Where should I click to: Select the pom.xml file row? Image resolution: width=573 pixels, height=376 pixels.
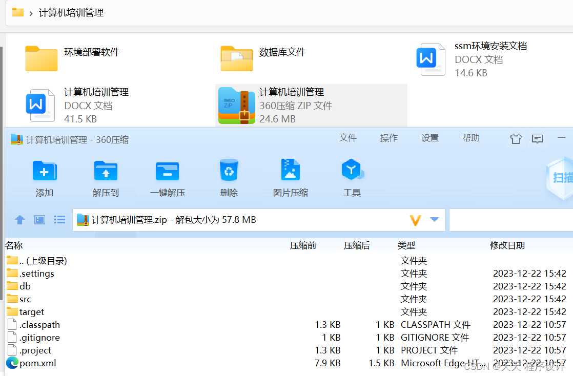pyautogui.click(x=289, y=363)
